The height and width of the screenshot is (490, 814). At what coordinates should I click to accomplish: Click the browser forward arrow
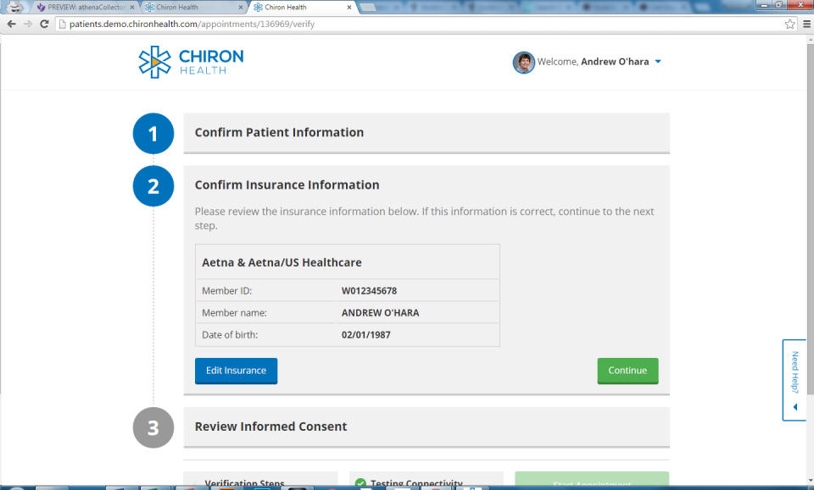point(28,24)
